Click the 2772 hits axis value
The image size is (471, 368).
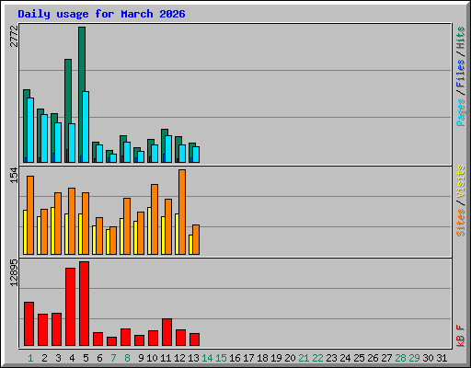click(14, 36)
